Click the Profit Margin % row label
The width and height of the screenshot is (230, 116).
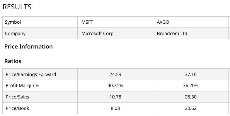23,86
